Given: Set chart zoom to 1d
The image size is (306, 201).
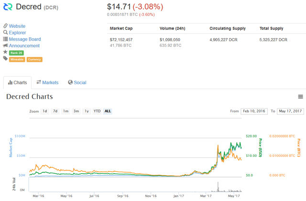Looking at the screenshot, I should point(45,111).
